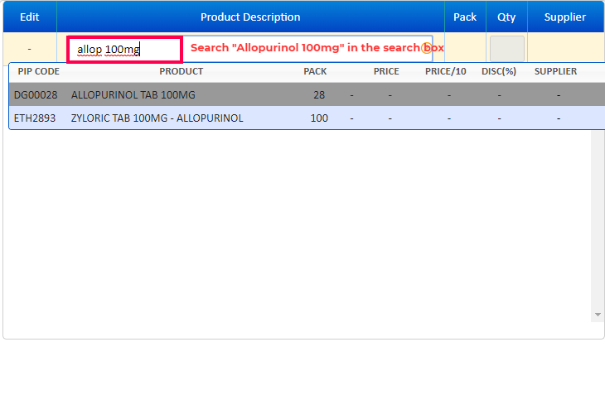Click the PRICE column header
Screen dimensions: 605x395
386,71
